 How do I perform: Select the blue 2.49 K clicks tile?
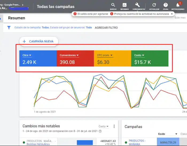(38, 58)
